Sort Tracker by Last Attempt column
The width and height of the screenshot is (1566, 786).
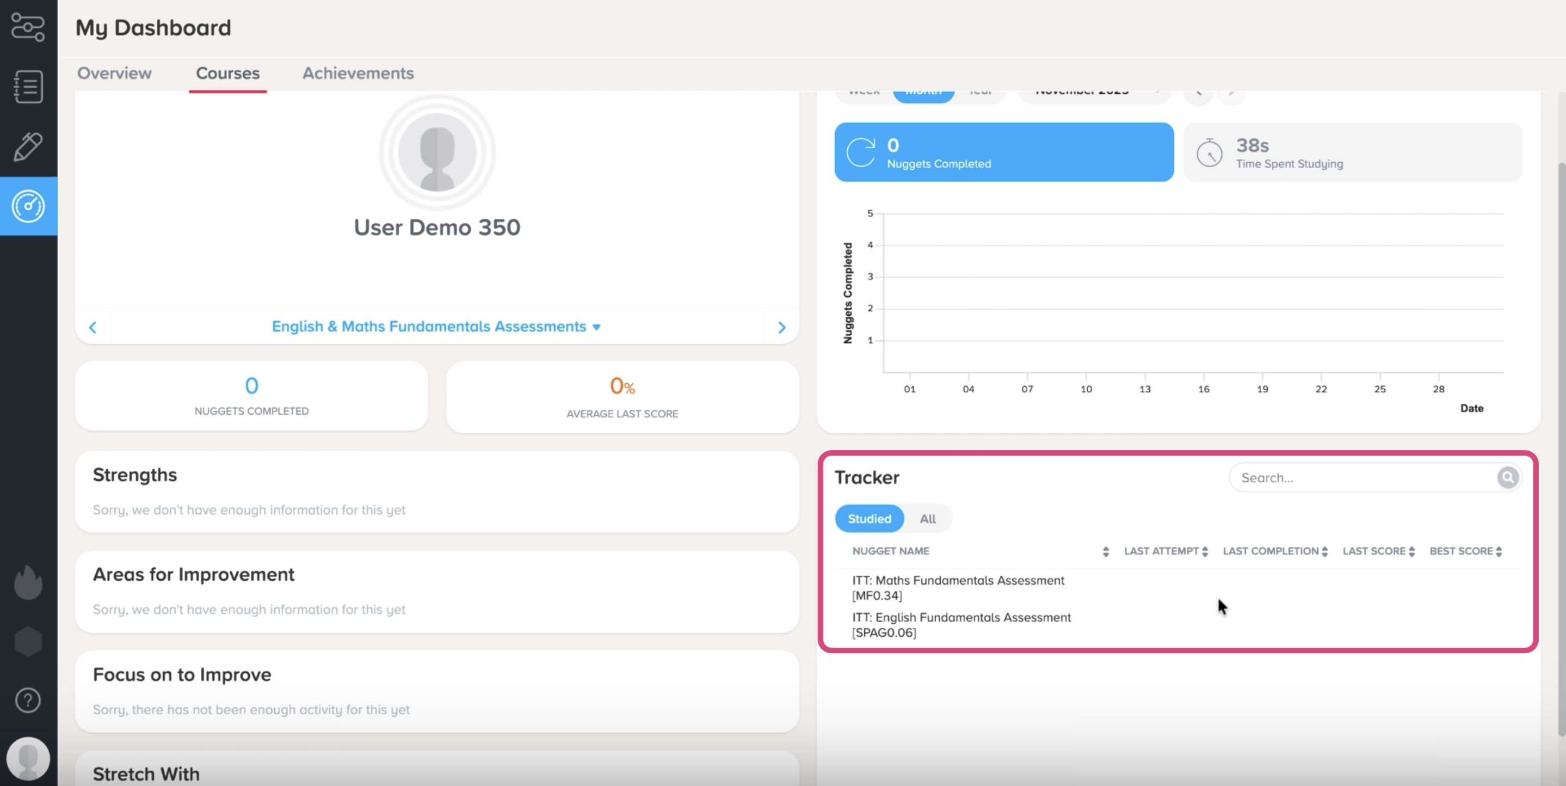1165,551
